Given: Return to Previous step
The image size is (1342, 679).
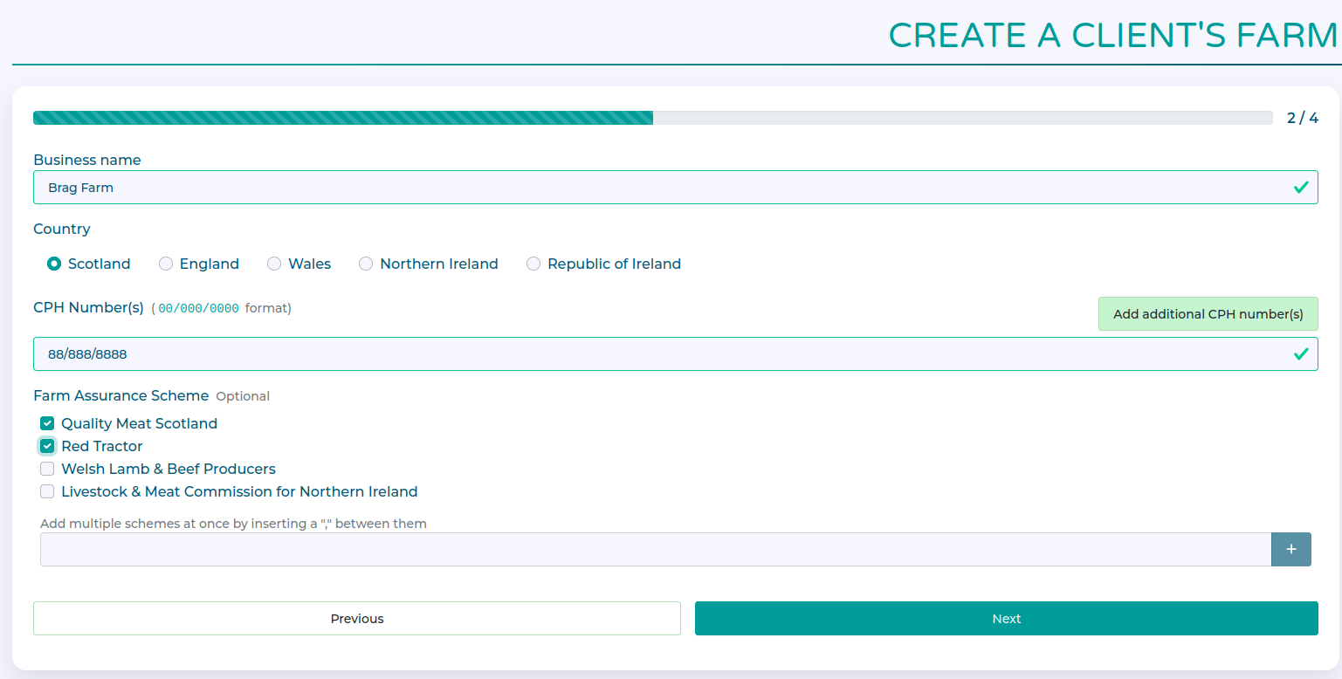Looking at the screenshot, I should [356, 619].
